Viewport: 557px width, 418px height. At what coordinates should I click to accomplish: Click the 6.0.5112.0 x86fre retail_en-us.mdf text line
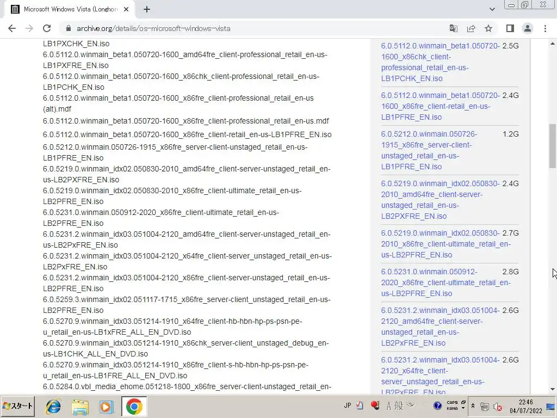(186, 121)
